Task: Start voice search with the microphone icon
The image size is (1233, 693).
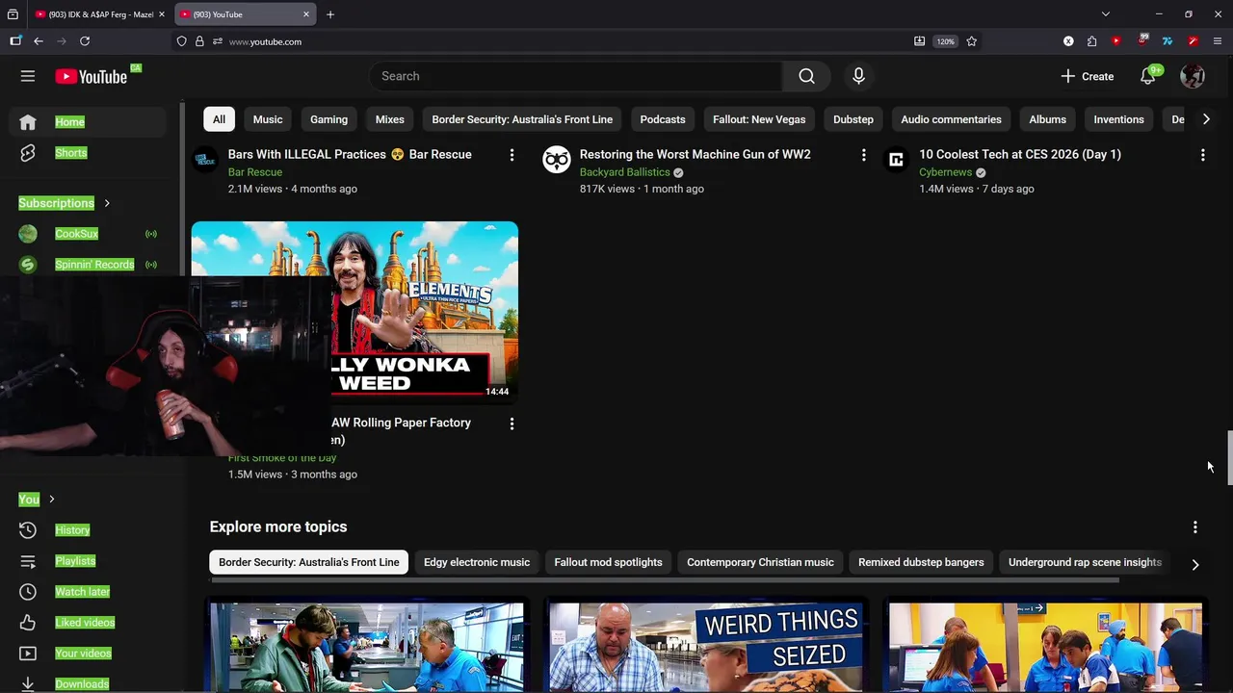Action: click(x=858, y=76)
